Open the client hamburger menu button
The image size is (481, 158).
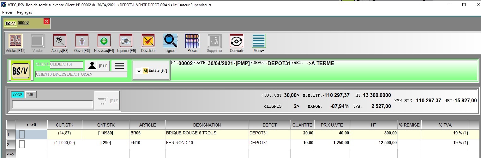(x=119, y=66)
